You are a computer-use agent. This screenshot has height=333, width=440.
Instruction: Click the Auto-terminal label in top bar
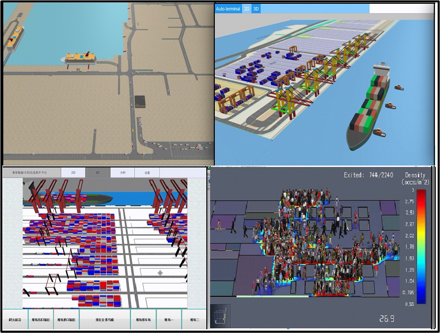coord(228,9)
